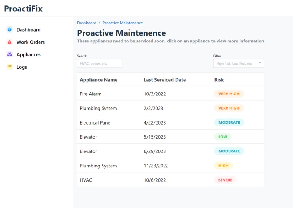Open the HVAC appliance row
Screen dimensions: 293x208
tap(170, 180)
